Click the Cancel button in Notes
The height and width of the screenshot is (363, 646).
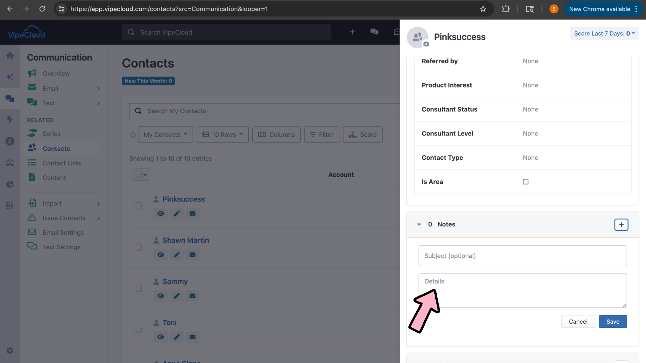point(578,322)
